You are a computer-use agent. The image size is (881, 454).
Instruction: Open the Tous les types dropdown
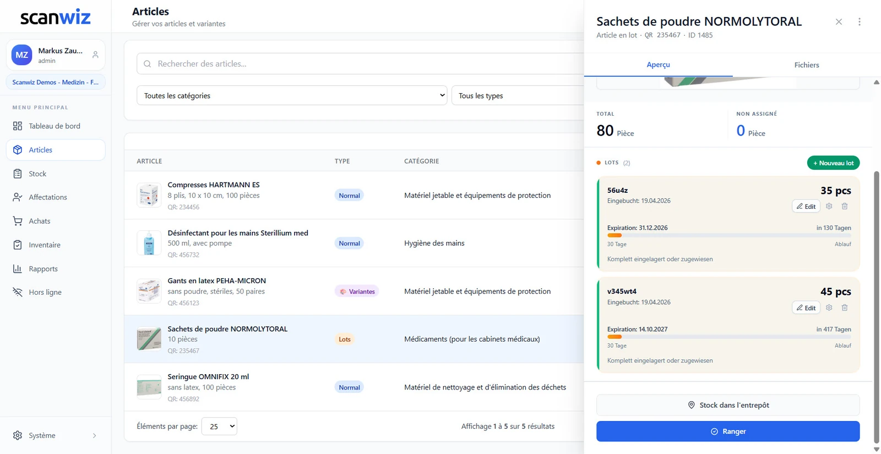click(x=518, y=95)
